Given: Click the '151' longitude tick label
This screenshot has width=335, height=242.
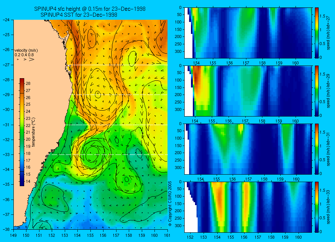Looking at the screenshot, I should tap(39, 235).
